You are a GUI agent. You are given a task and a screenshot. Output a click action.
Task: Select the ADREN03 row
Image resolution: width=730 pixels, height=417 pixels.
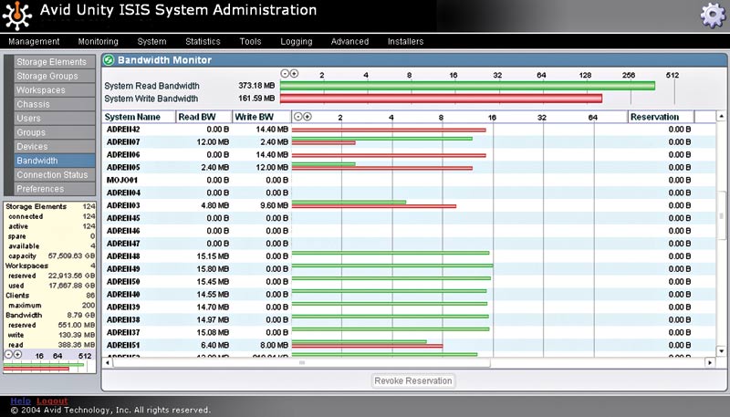pos(409,205)
